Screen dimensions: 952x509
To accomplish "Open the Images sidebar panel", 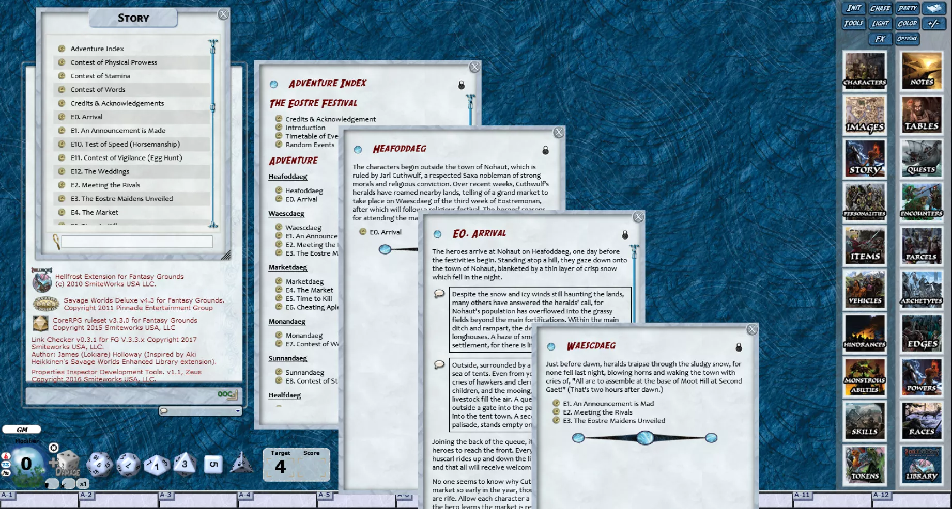I will 865,115.
